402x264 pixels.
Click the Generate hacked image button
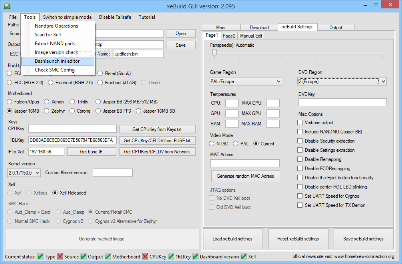pyautogui.click(x=102, y=239)
